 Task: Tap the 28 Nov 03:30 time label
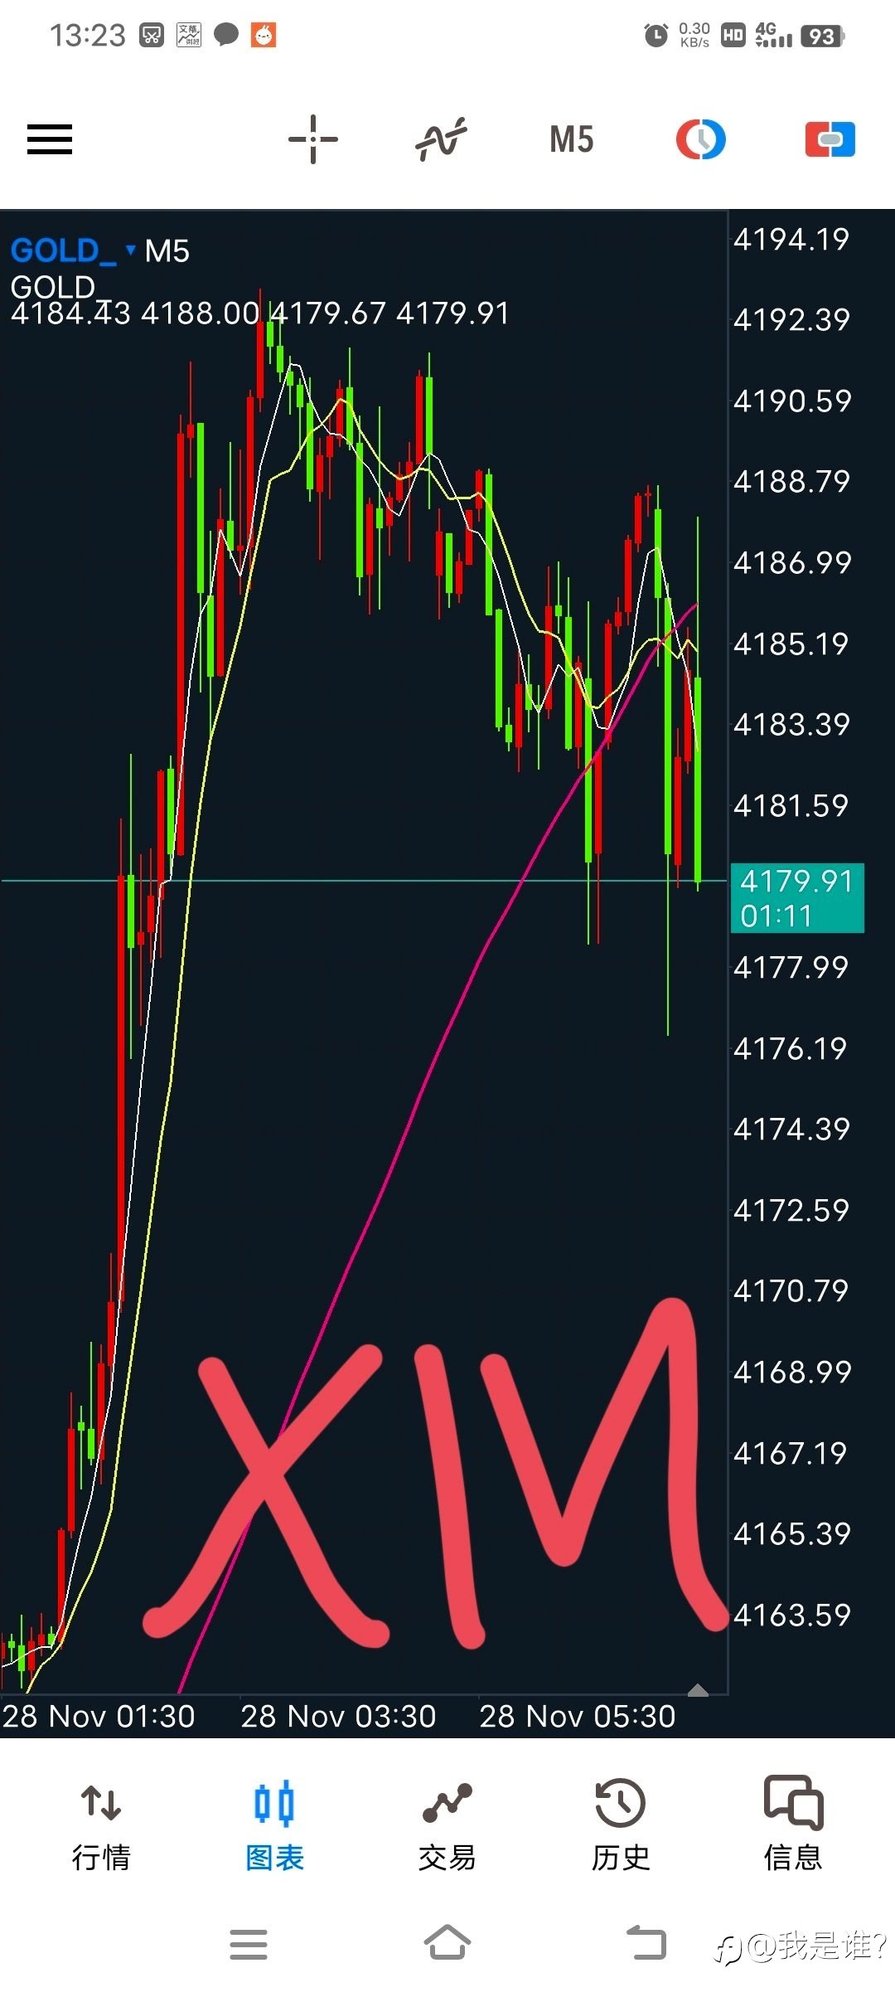pyautogui.click(x=338, y=1716)
